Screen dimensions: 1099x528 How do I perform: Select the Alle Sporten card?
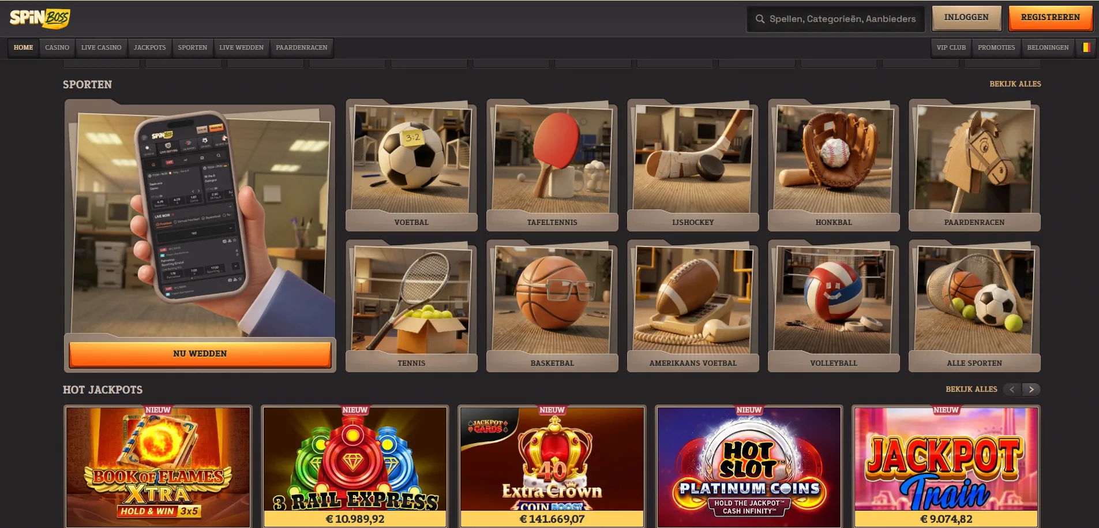tap(974, 306)
